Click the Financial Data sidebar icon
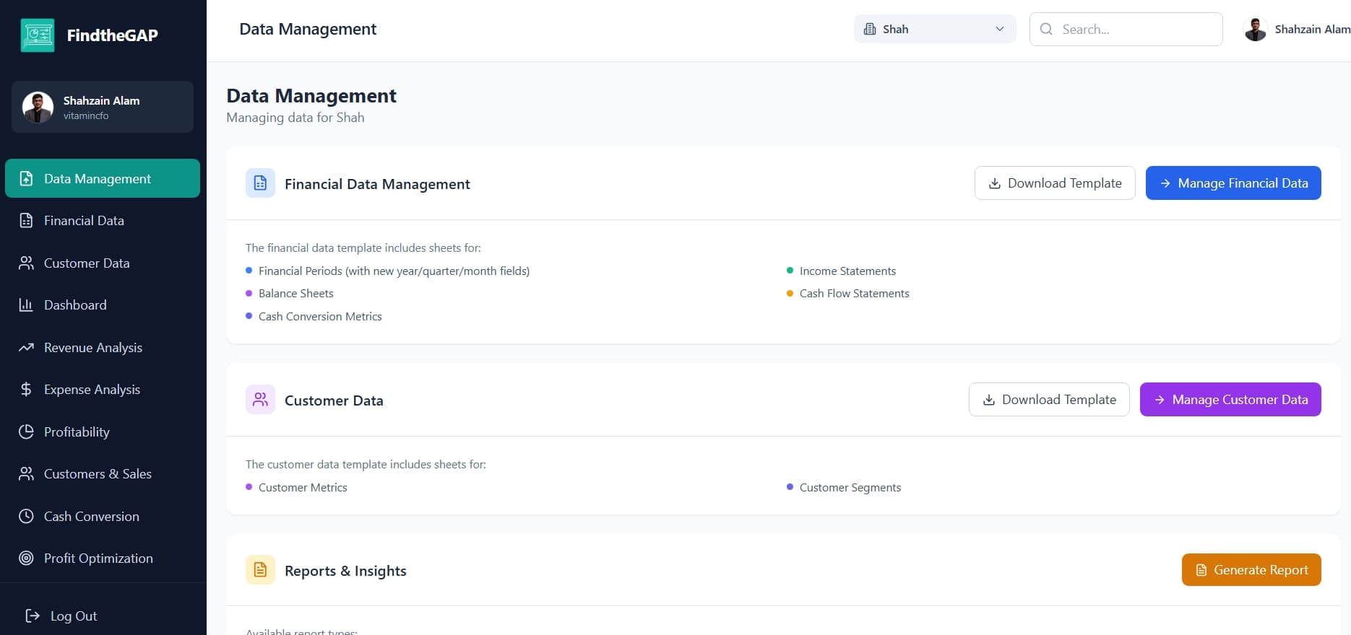1351x635 pixels. (x=26, y=221)
